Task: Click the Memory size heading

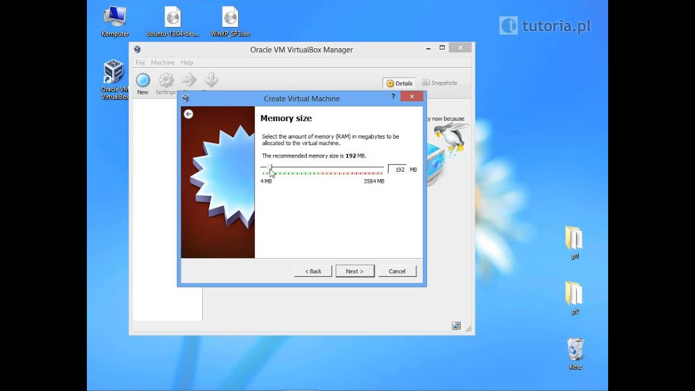Action: tap(286, 118)
